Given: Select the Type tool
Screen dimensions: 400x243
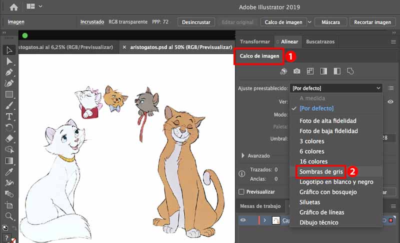Looking at the screenshot, I should [x=9, y=116].
